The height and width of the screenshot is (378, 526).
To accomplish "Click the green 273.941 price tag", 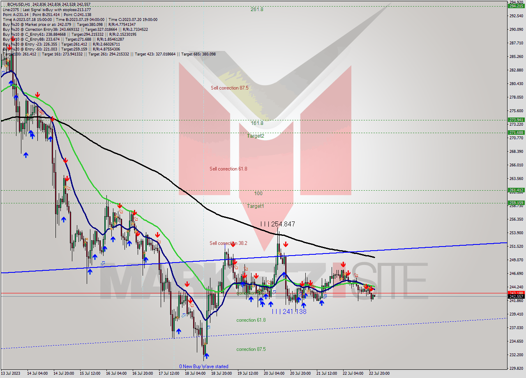I will [x=516, y=120].
